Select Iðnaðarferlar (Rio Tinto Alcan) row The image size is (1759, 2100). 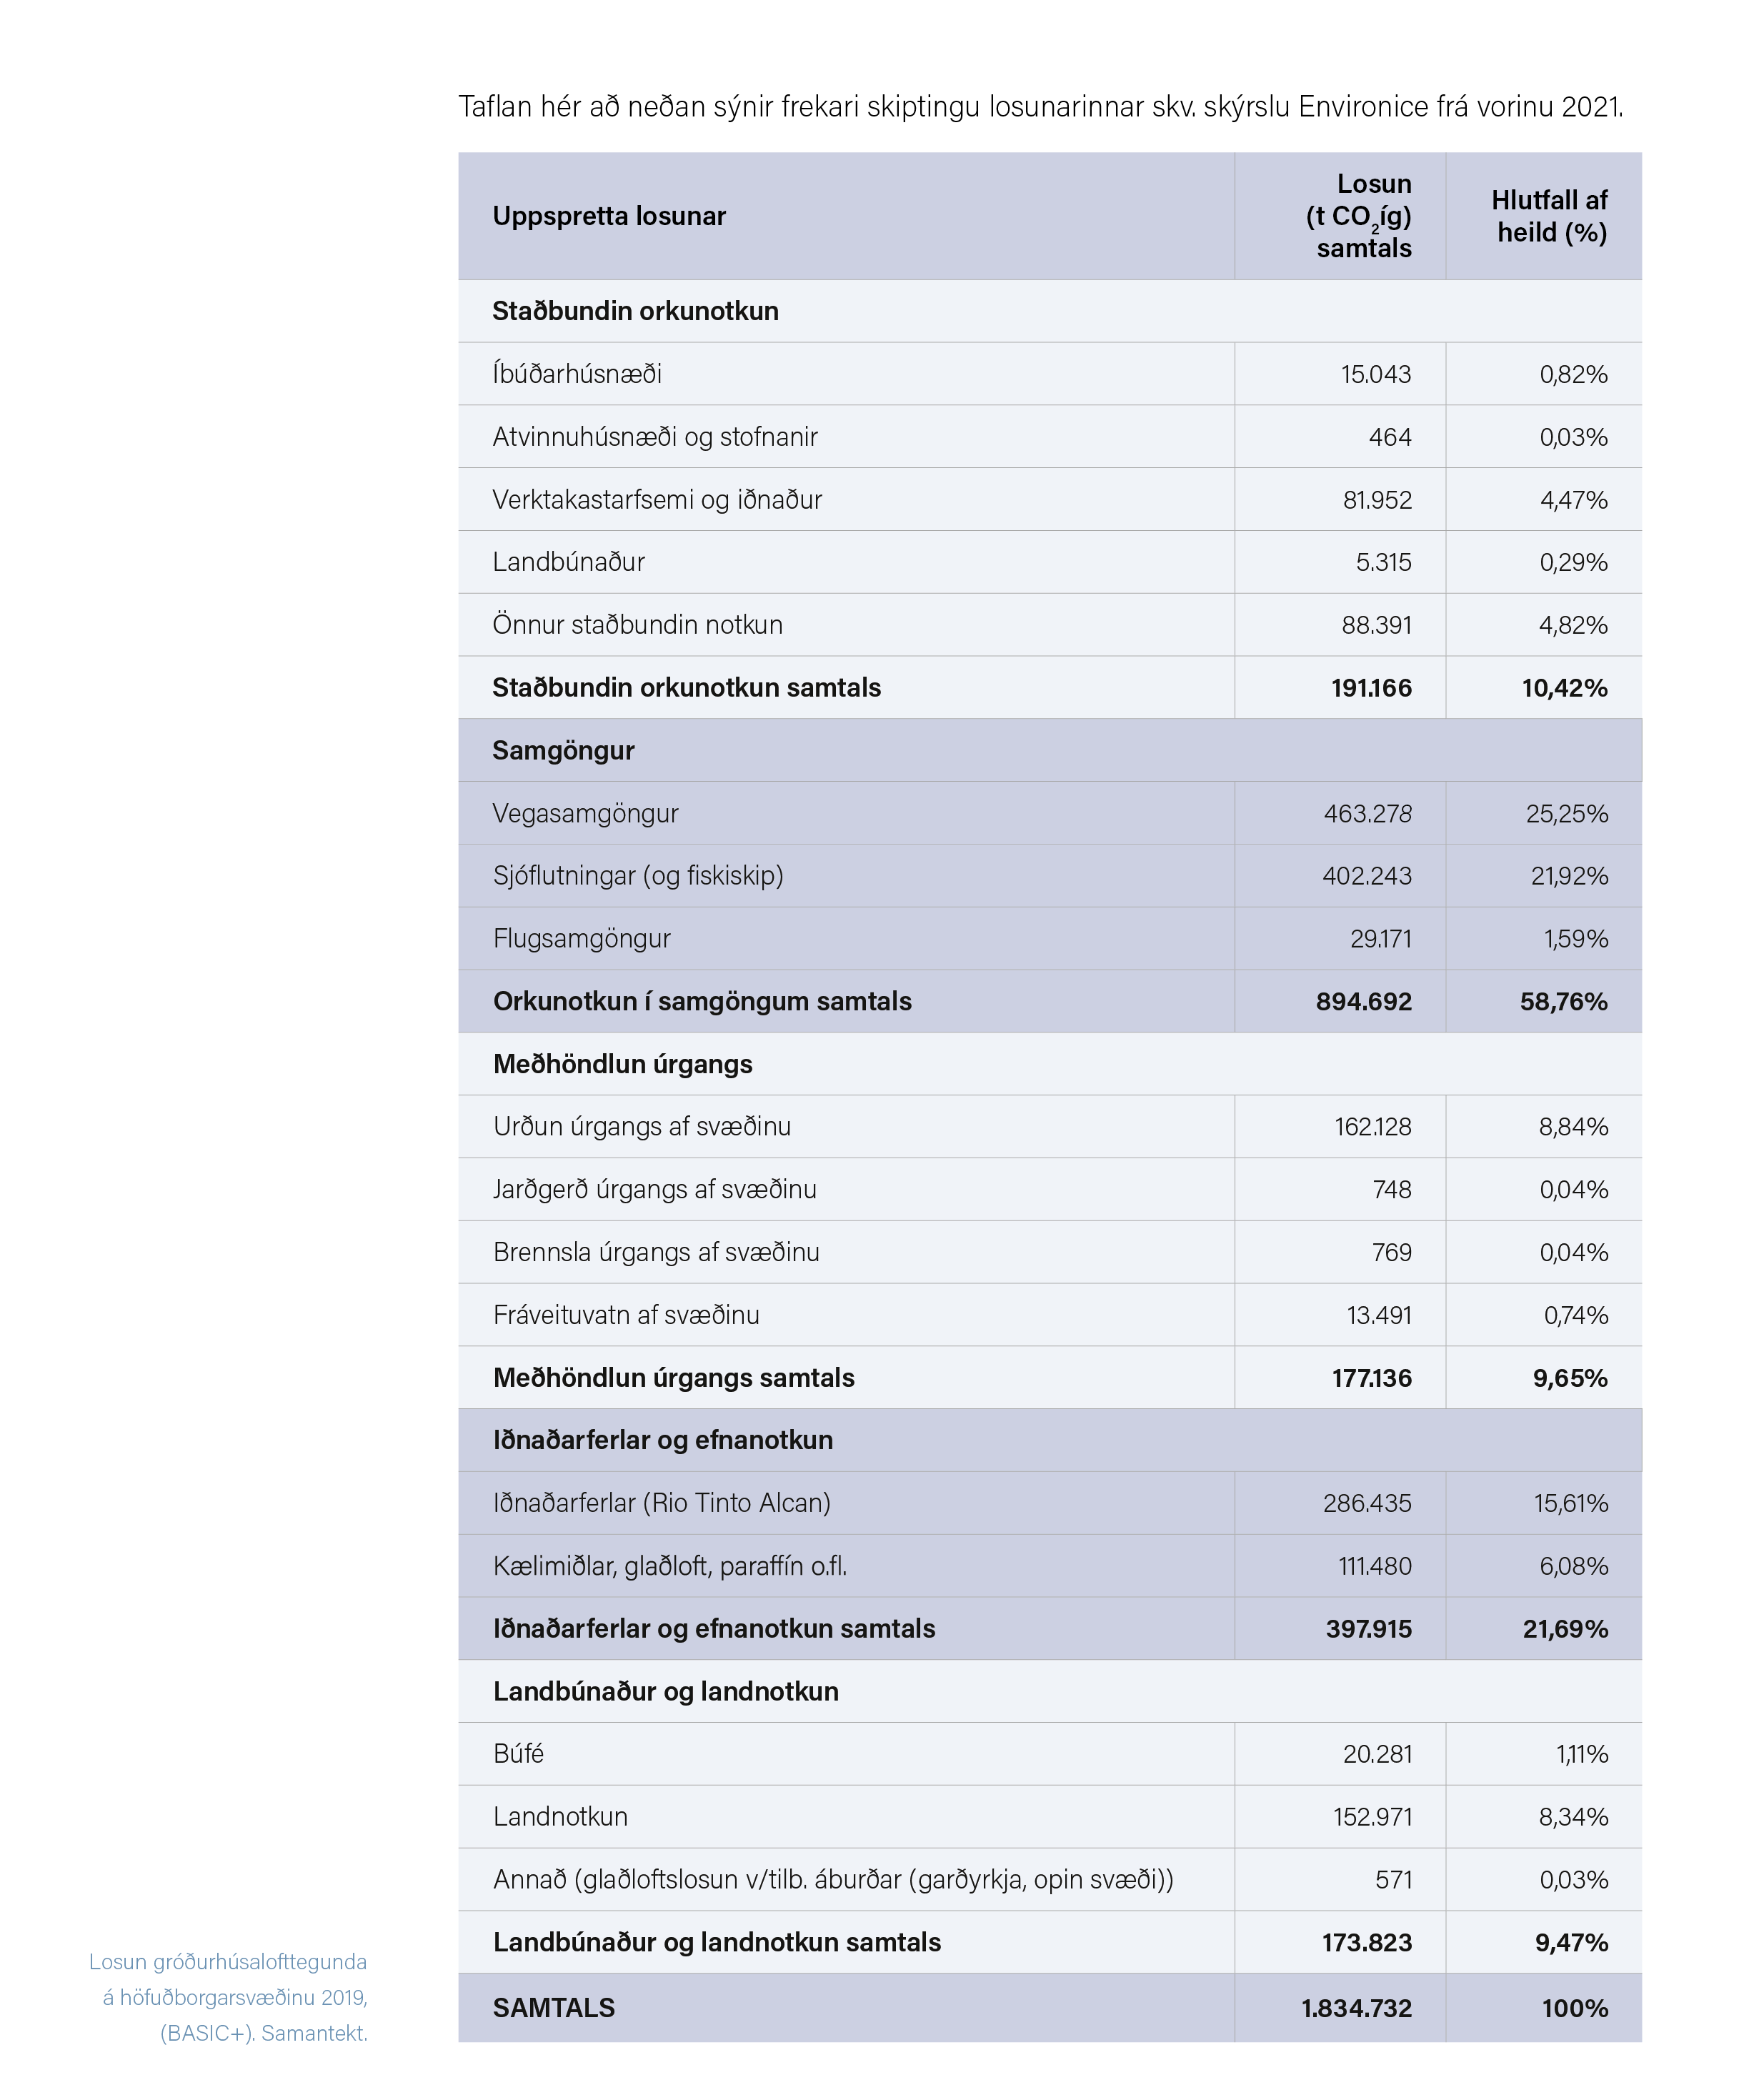pos(1049,1503)
